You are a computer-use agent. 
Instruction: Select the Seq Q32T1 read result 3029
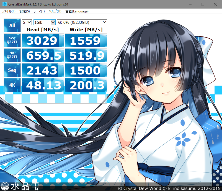point(43,40)
